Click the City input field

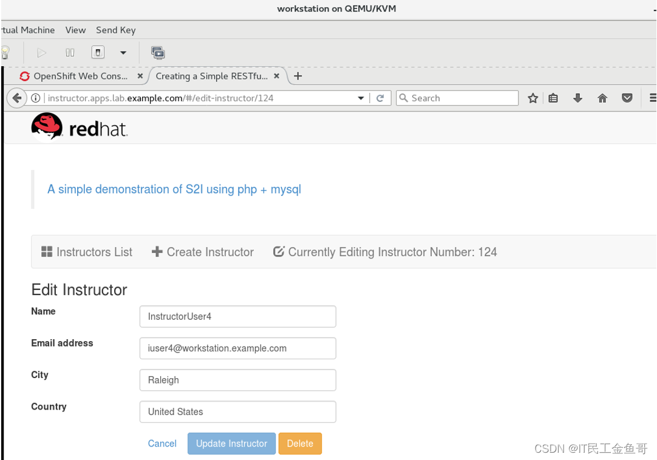click(237, 380)
